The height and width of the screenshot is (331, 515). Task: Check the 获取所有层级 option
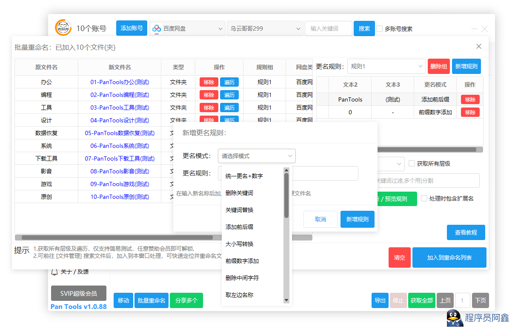[x=412, y=164]
